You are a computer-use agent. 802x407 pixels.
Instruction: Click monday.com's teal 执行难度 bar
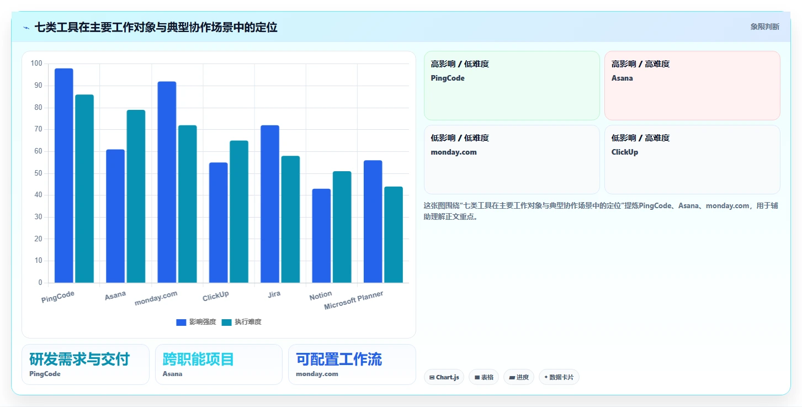187,204
